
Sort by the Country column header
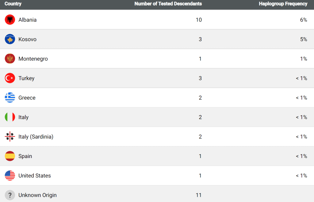(x=13, y=4)
